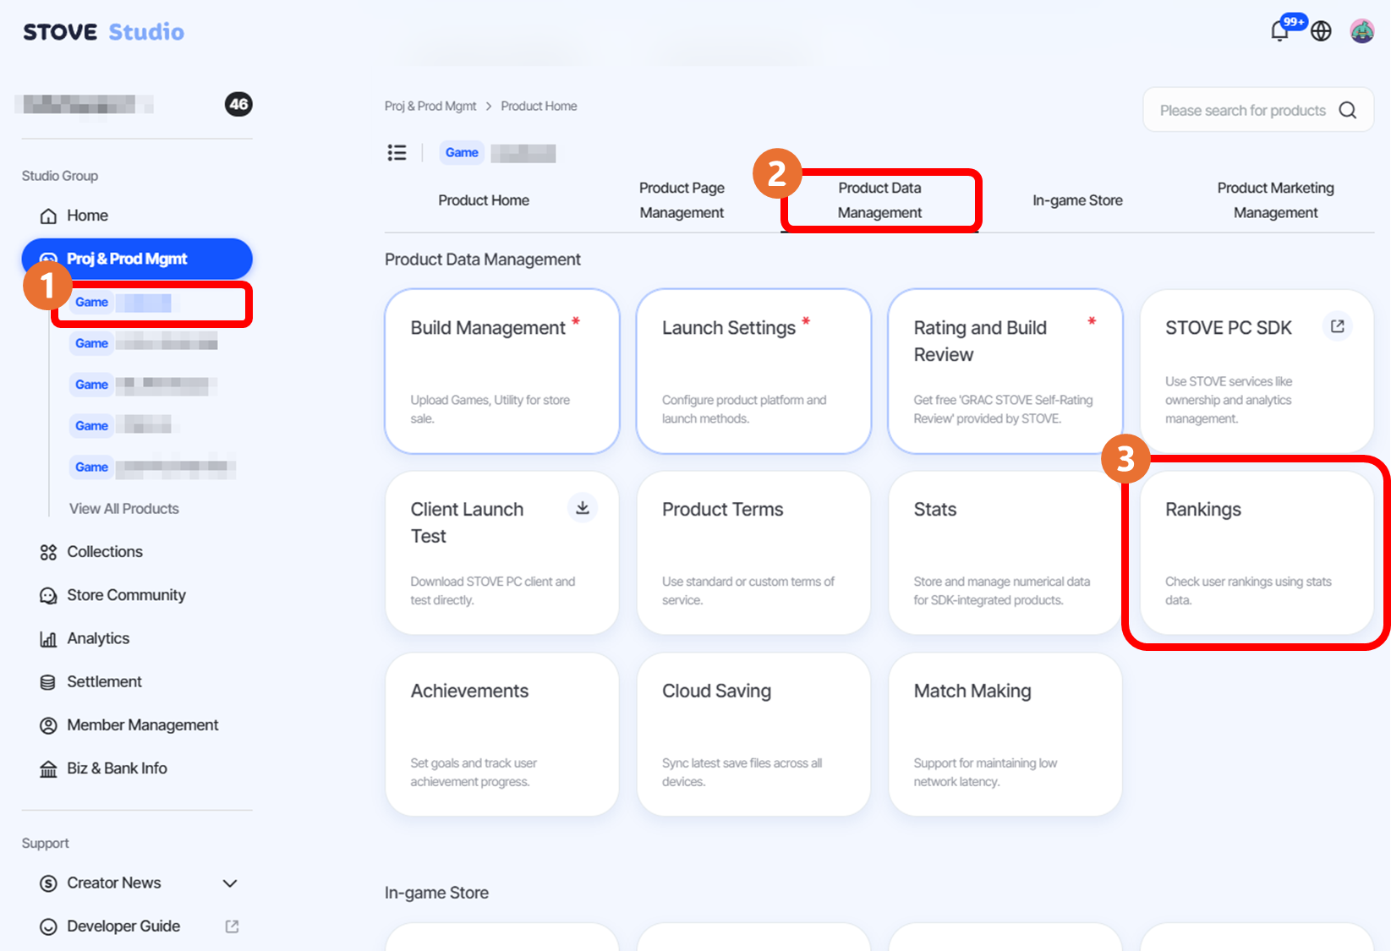Toggle the product list view icon

click(x=397, y=152)
